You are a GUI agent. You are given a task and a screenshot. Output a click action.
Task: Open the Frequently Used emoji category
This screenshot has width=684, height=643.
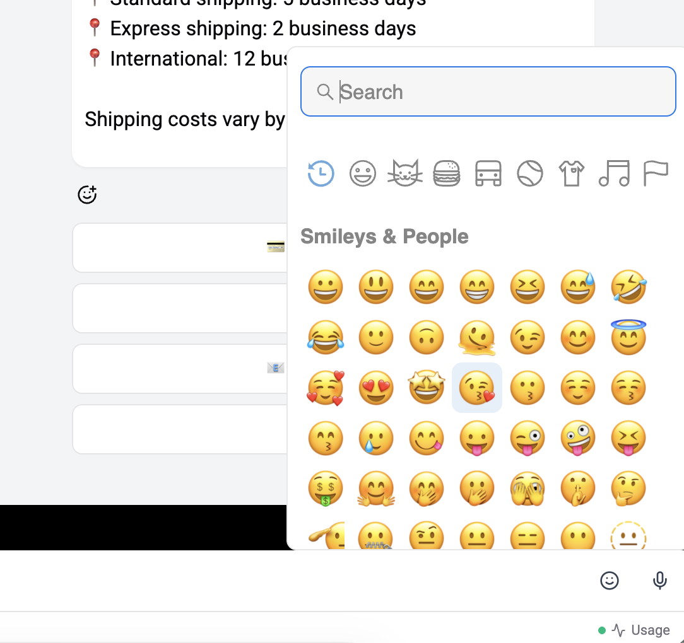click(x=322, y=173)
